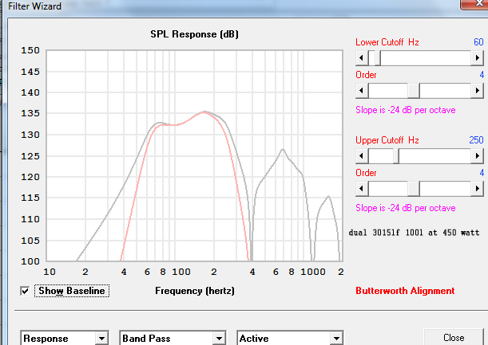Open the Active dropdown list
Screen dimensions: 488x345
(x=336, y=339)
